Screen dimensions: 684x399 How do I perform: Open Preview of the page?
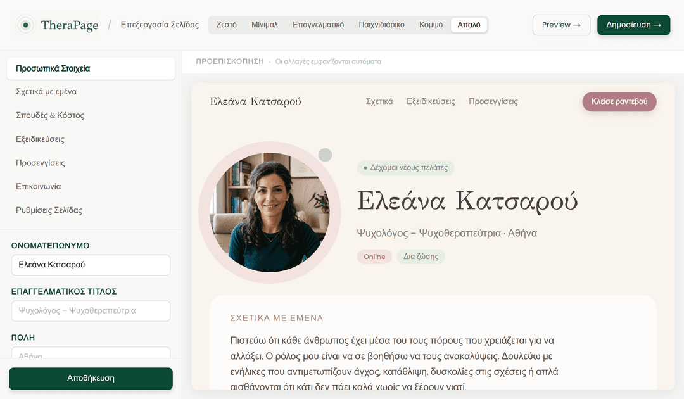[x=561, y=25]
